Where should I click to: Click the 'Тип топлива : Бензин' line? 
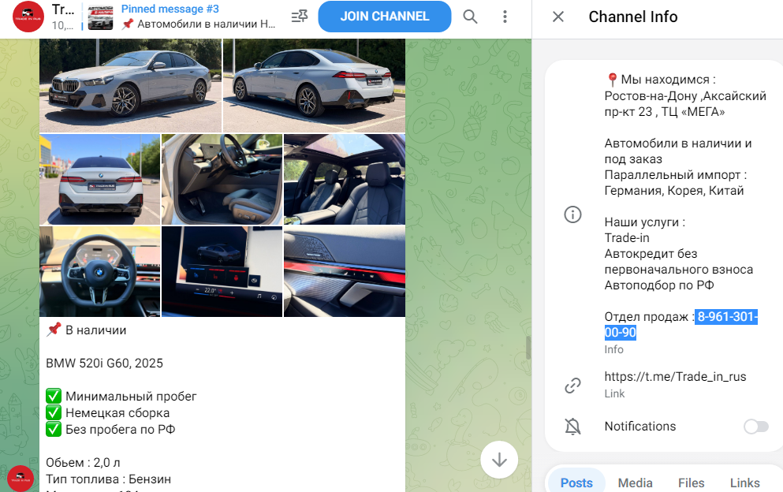(x=108, y=479)
